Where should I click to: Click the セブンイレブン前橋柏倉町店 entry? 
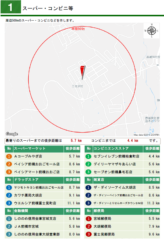[116, 156]
